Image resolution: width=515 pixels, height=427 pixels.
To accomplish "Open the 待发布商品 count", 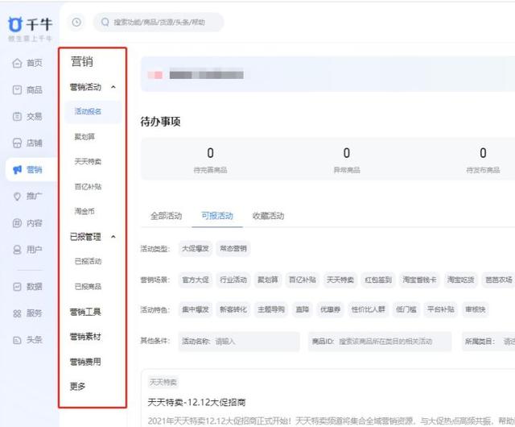I will [x=483, y=153].
